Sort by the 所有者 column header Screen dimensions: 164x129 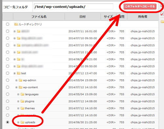point(143,17)
